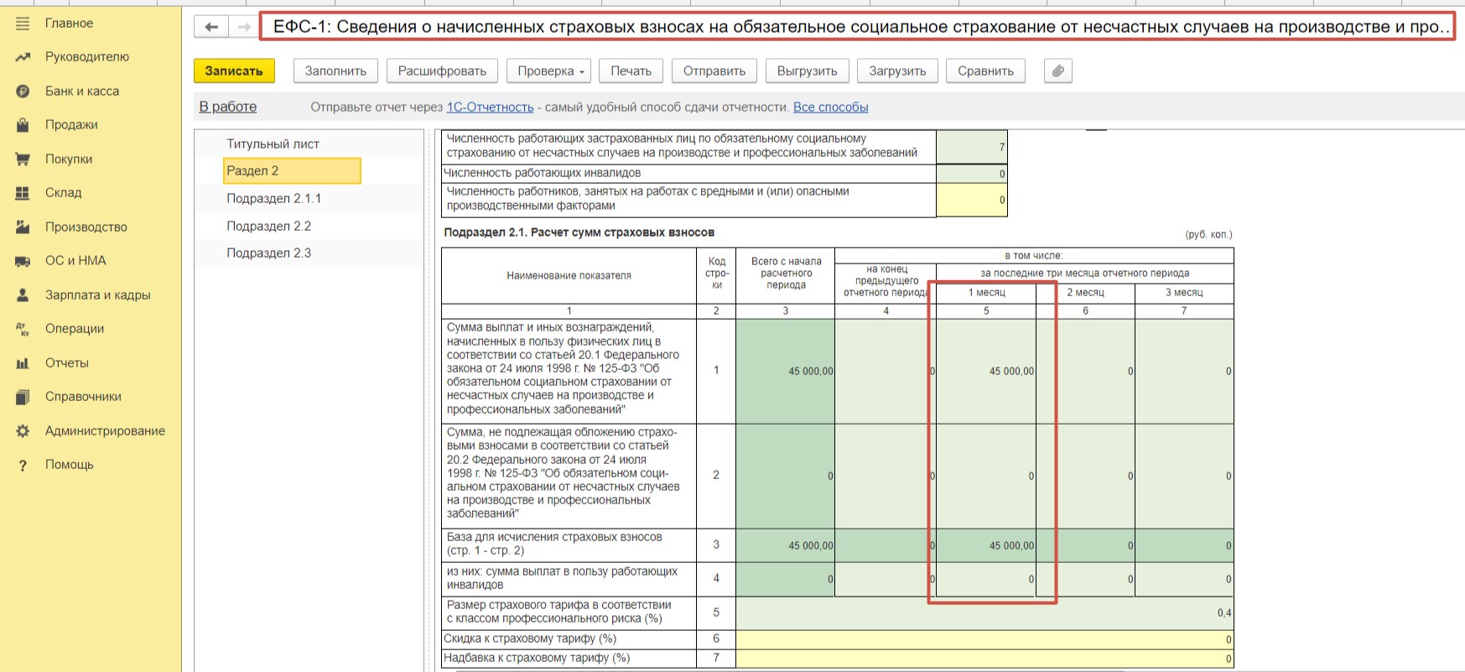This screenshot has width=1465, height=672.
Task: Click the Наименование показателя column header
Action: [x=569, y=276]
